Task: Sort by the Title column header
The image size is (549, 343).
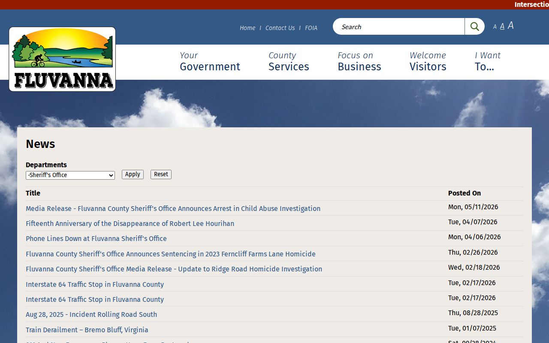Action: coord(33,193)
